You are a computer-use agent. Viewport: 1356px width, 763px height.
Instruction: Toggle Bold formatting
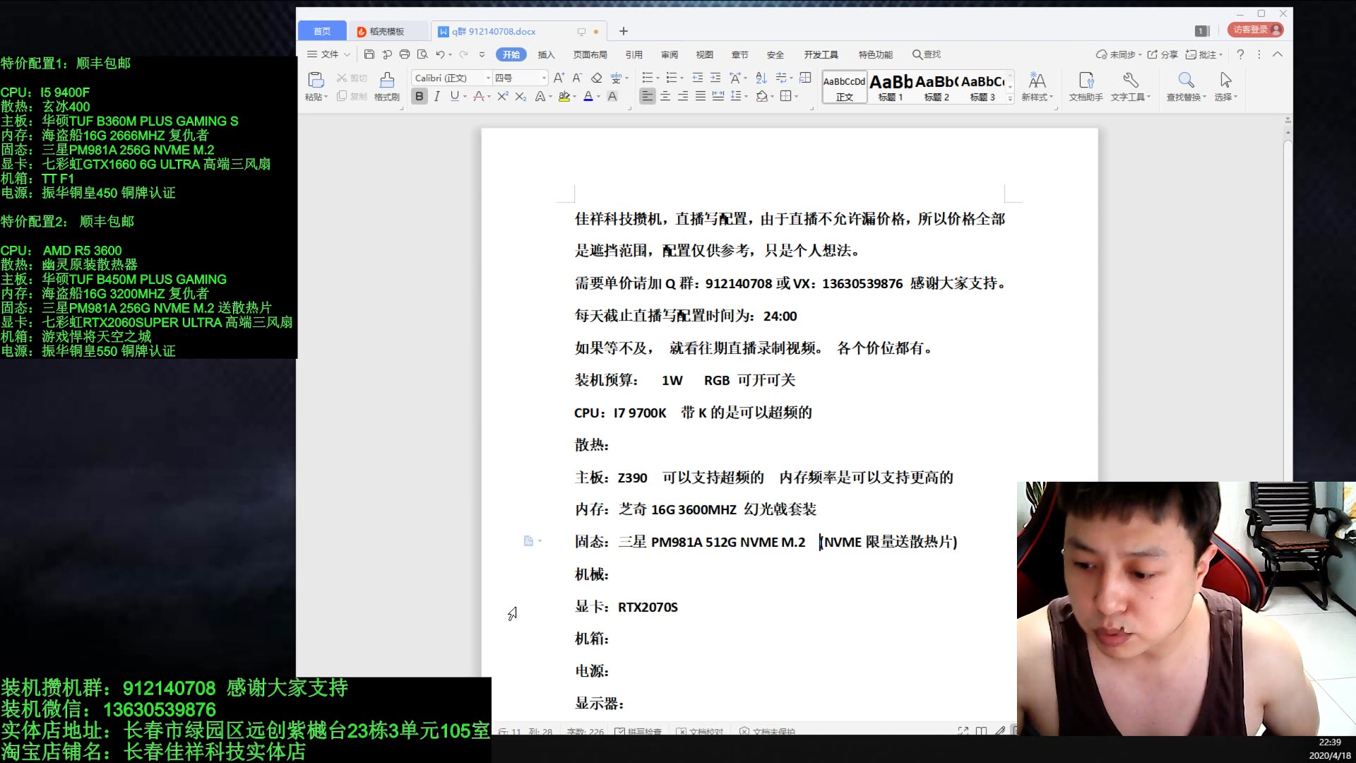pyautogui.click(x=420, y=96)
